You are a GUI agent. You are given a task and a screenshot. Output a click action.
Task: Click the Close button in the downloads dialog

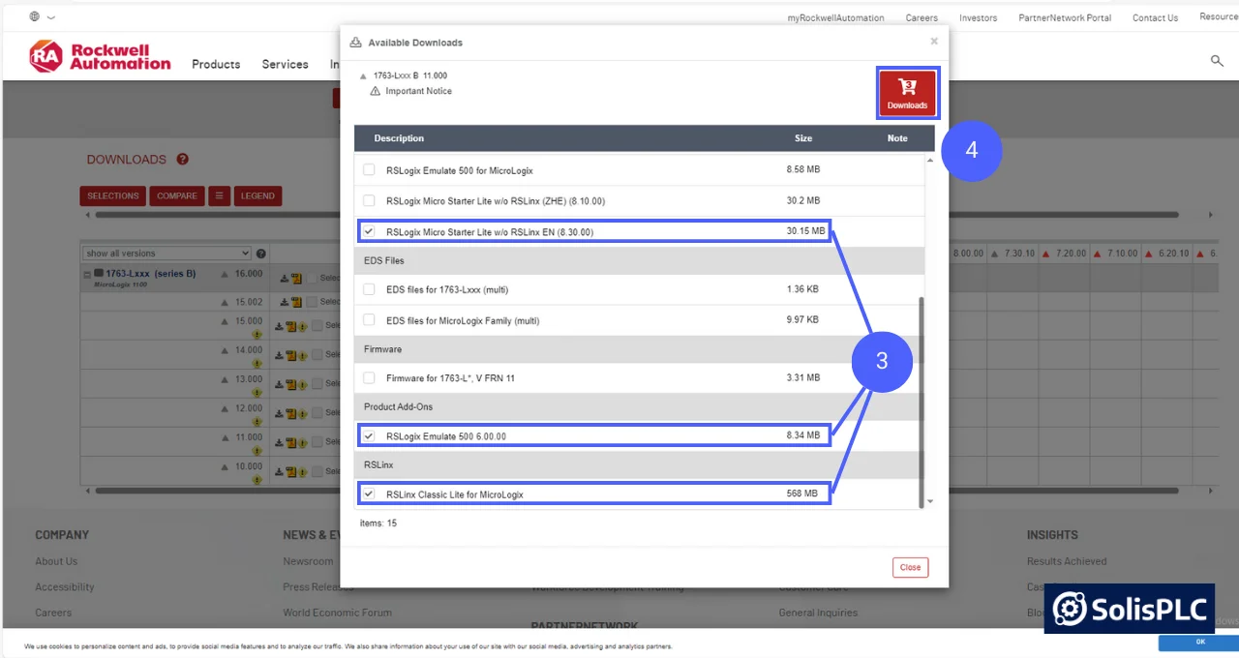point(909,567)
